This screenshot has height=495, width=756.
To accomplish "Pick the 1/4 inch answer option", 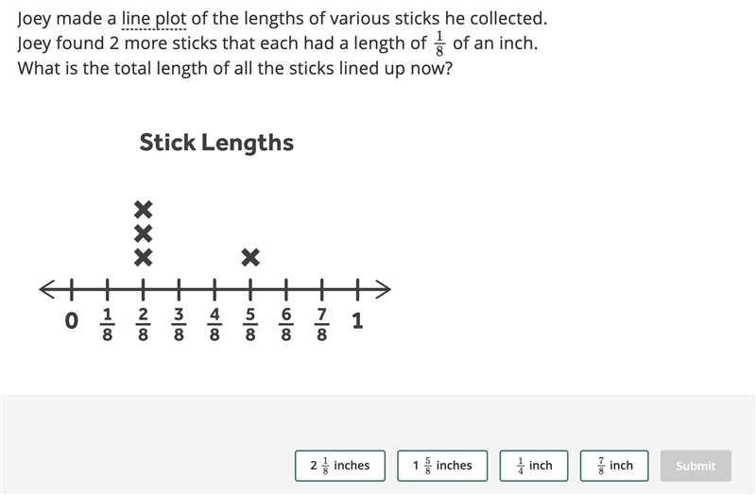I will [534, 466].
